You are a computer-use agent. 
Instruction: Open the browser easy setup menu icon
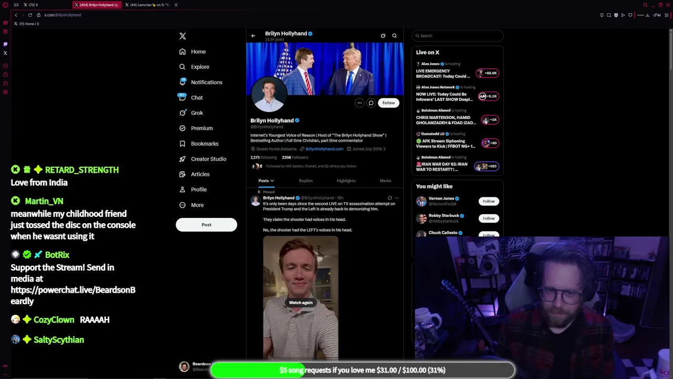(667, 15)
